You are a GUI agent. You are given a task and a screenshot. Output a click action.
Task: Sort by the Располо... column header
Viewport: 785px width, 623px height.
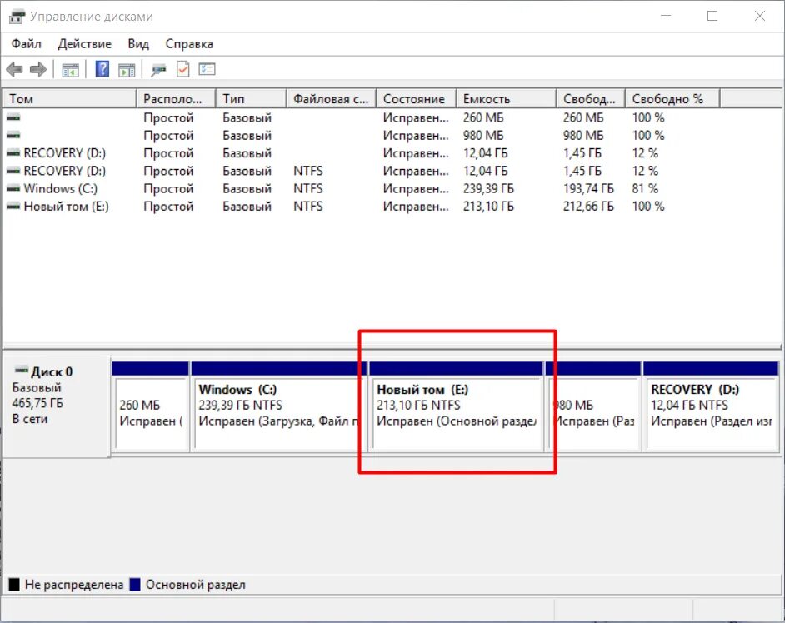coord(176,98)
